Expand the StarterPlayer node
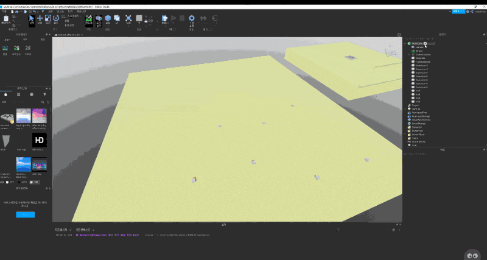 405,135
